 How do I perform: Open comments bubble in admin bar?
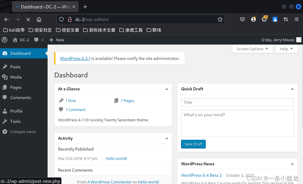[39, 40]
